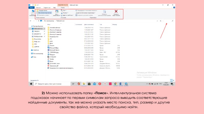Open Дополнительные параметры dropdown
Screen dimensions: 204x114
pyautogui.click(x=85, y=13)
